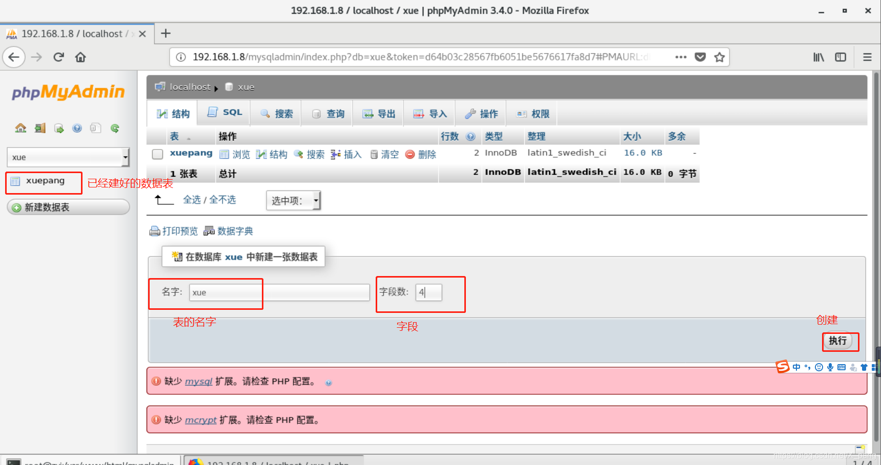Expand the xue database dropdown in sidebar

coord(125,157)
